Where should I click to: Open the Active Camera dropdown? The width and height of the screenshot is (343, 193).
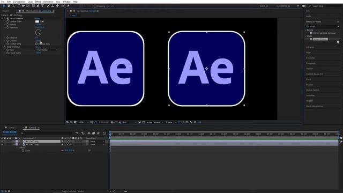click(154, 122)
